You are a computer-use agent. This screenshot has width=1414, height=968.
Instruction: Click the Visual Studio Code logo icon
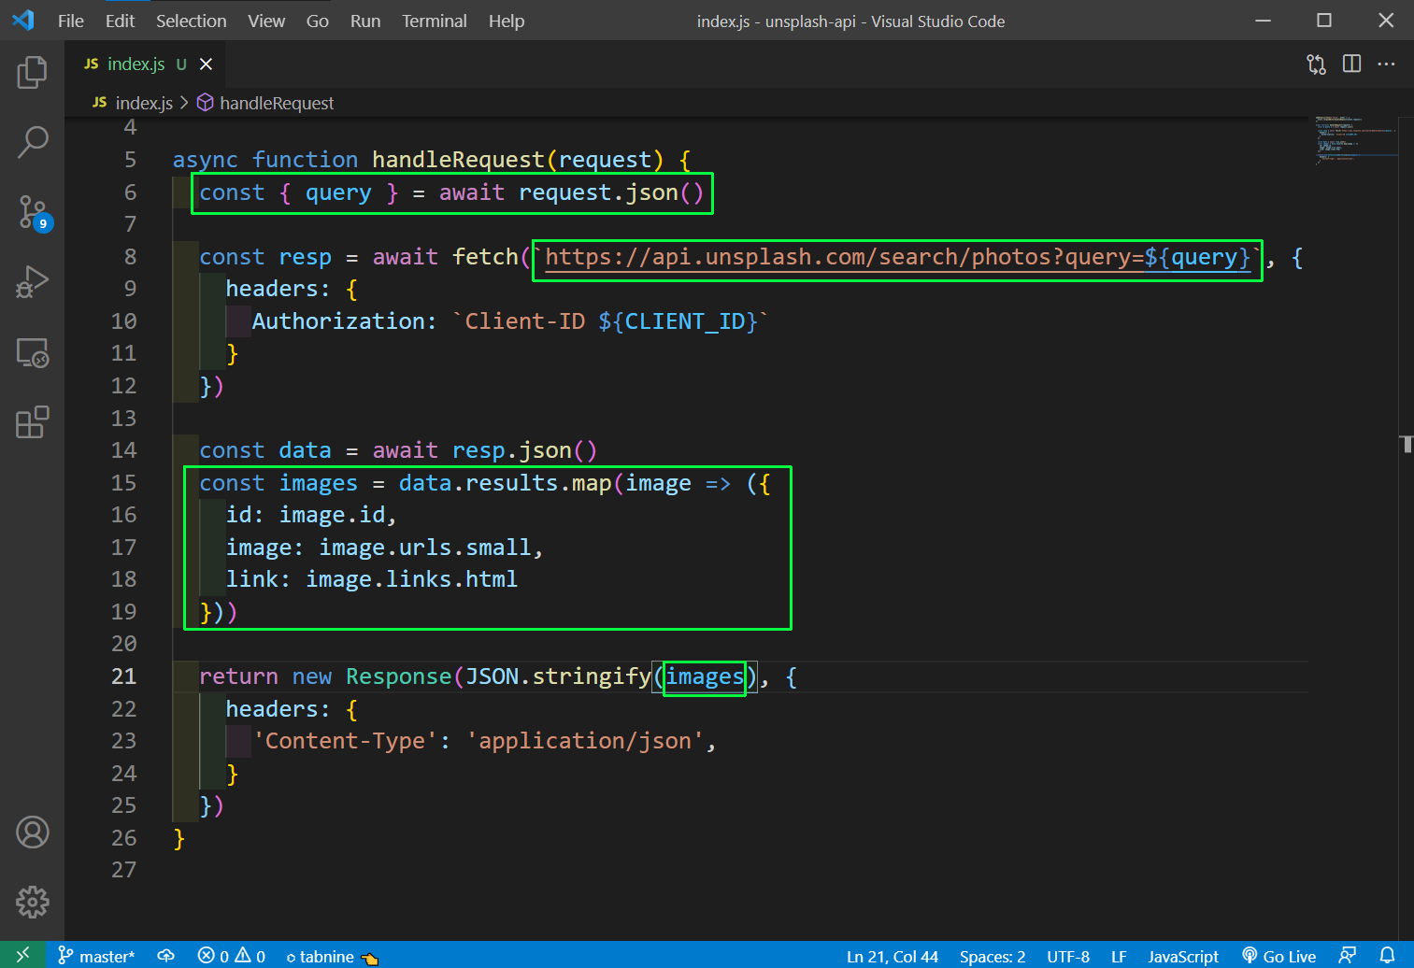[23, 20]
